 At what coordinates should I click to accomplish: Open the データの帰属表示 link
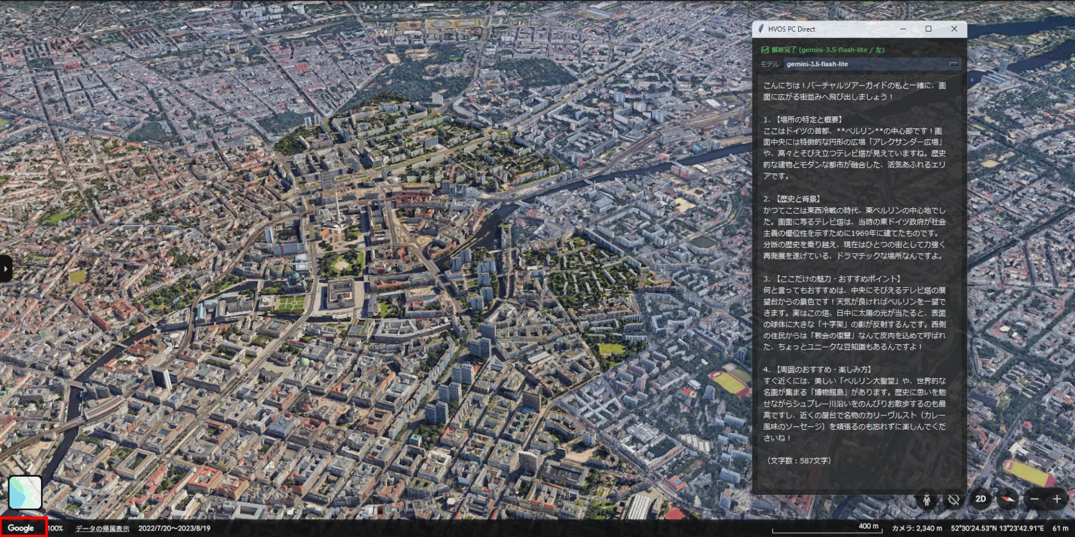[102, 528]
